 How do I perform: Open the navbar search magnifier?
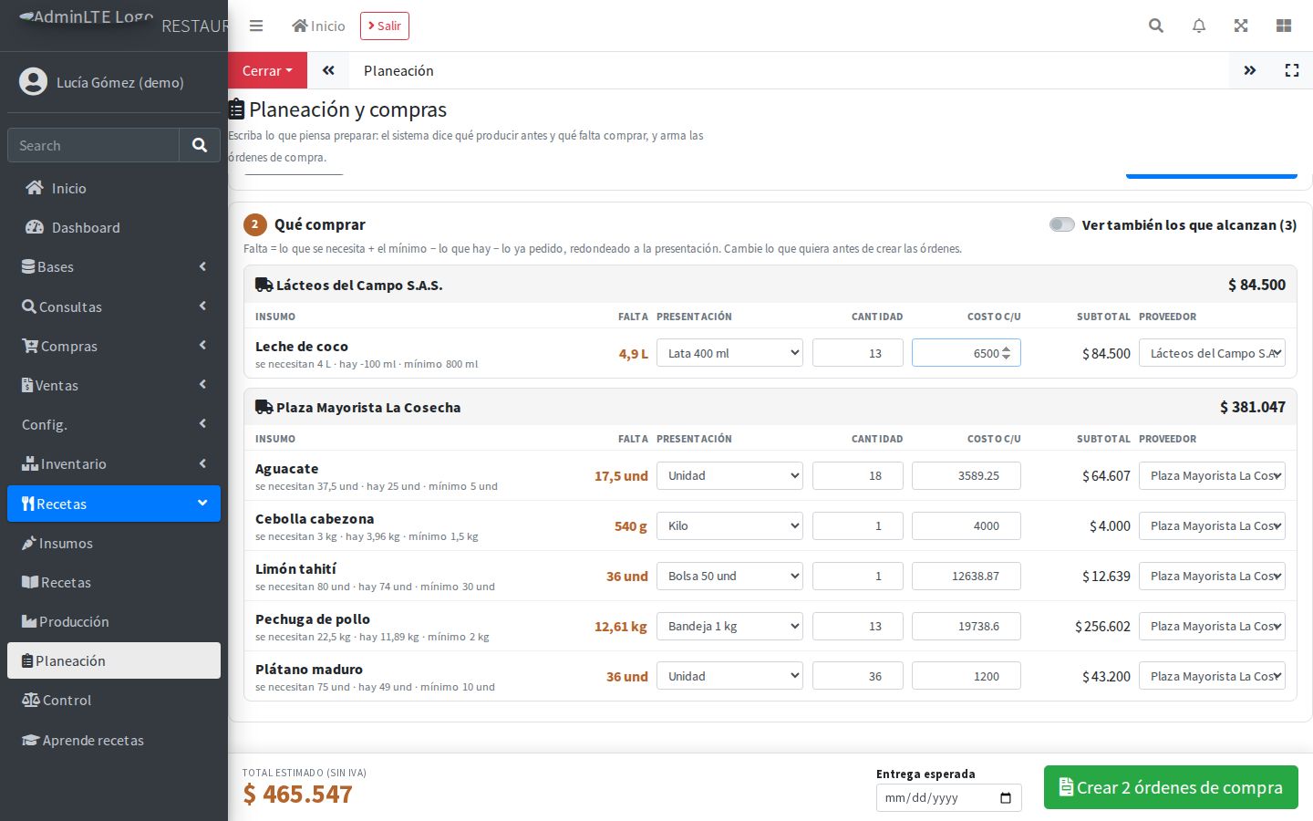coord(1156,26)
